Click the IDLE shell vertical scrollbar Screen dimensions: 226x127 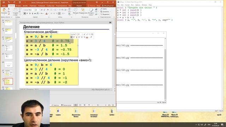(165, 69)
